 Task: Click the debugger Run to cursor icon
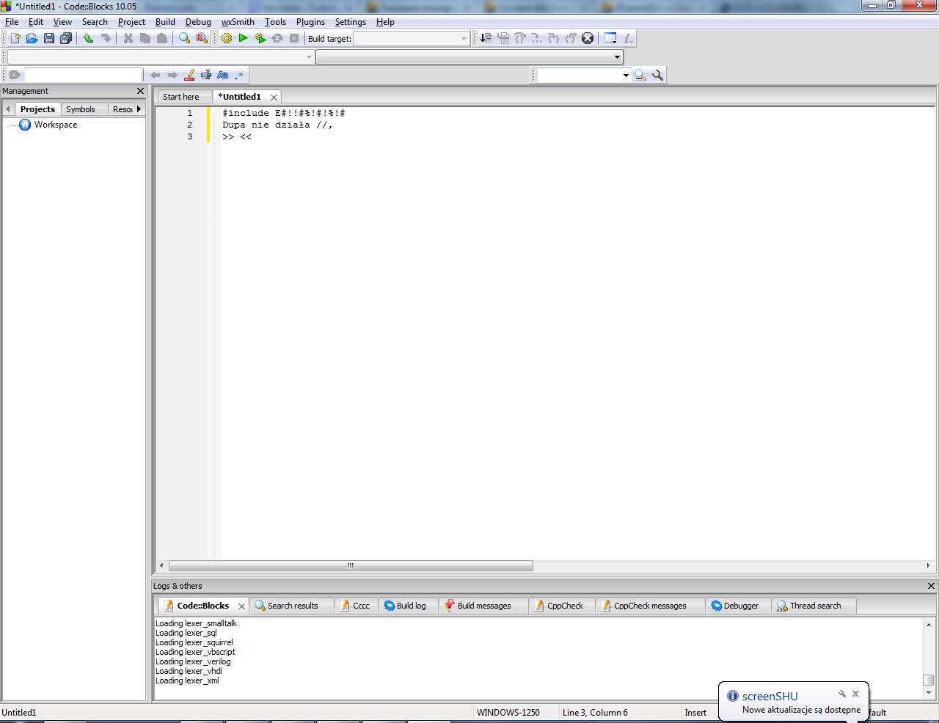click(486, 38)
